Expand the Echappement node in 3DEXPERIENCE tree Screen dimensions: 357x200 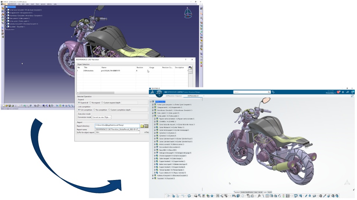(x=152, y=107)
